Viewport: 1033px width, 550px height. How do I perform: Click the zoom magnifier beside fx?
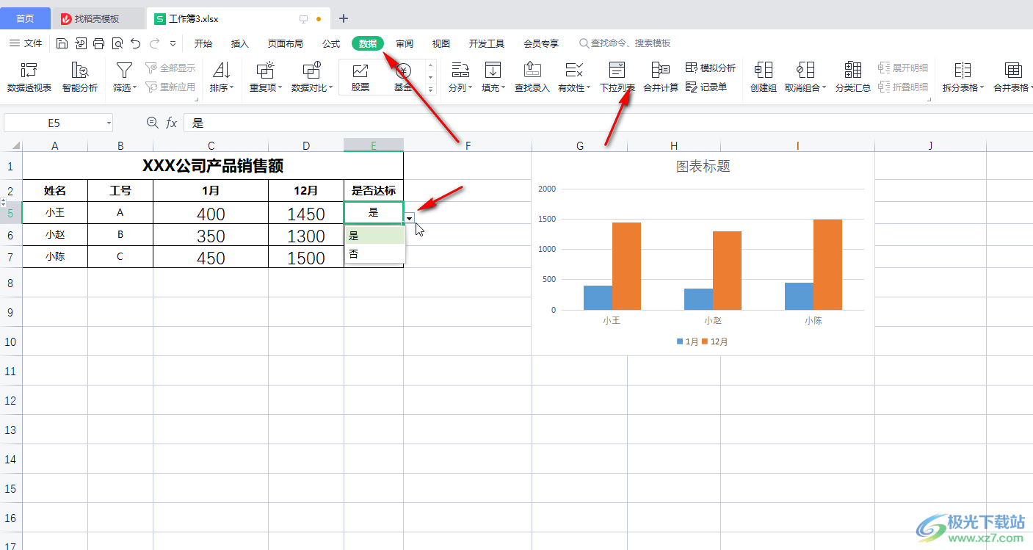(x=152, y=123)
